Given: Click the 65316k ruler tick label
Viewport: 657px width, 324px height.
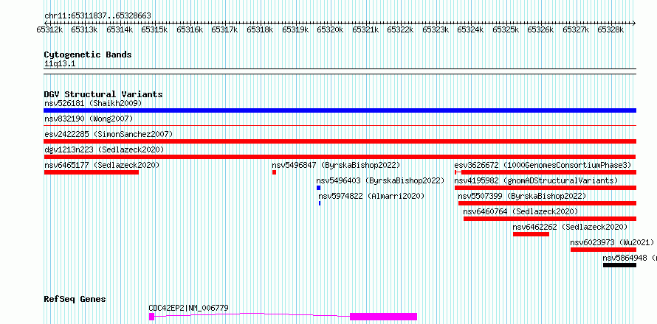Looking at the screenshot, I should 190,29.
